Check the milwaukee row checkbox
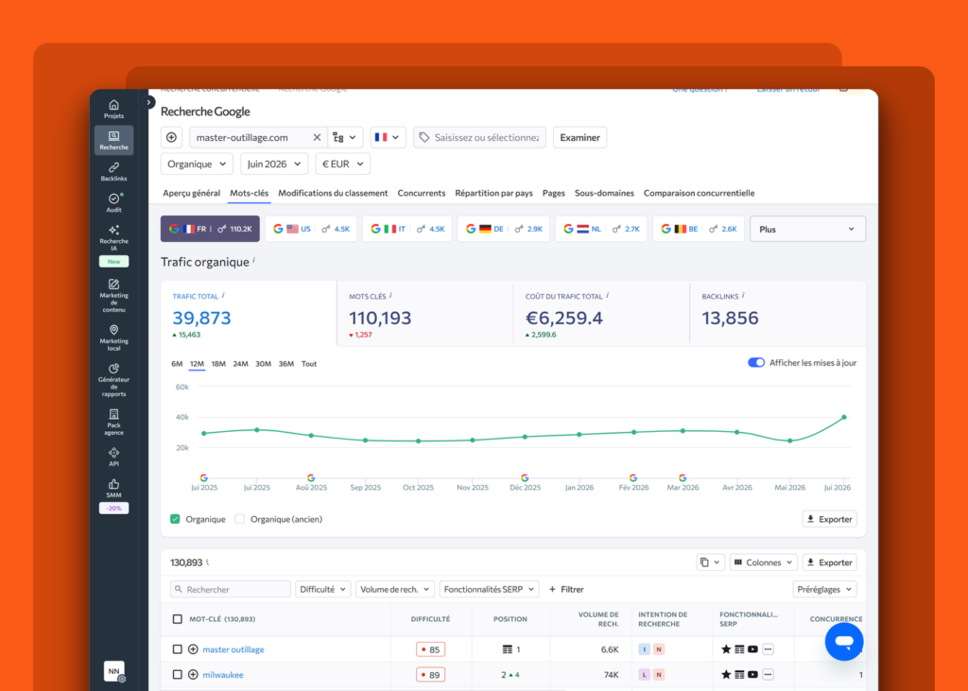The image size is (968, 691). coord(177,674)
